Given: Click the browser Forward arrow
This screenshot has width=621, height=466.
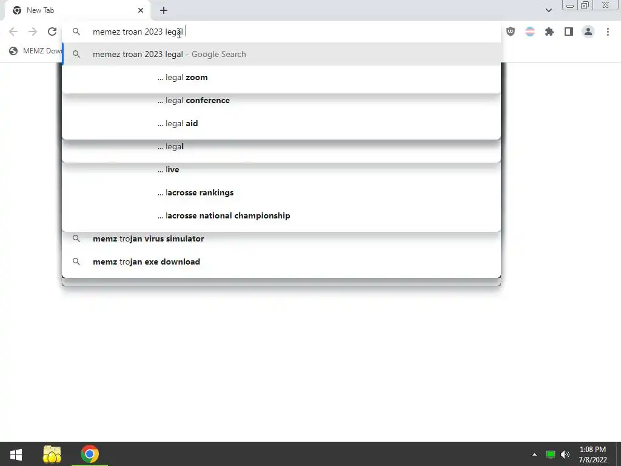Looking at the screenshot, I should 33,32.
